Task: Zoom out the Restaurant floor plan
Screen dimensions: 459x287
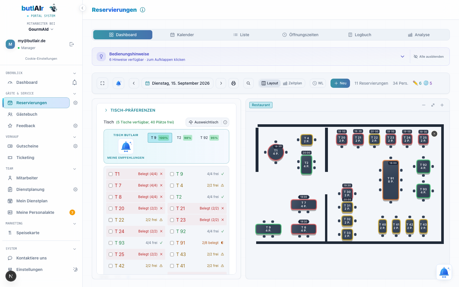Action: (x=424, y=105)
